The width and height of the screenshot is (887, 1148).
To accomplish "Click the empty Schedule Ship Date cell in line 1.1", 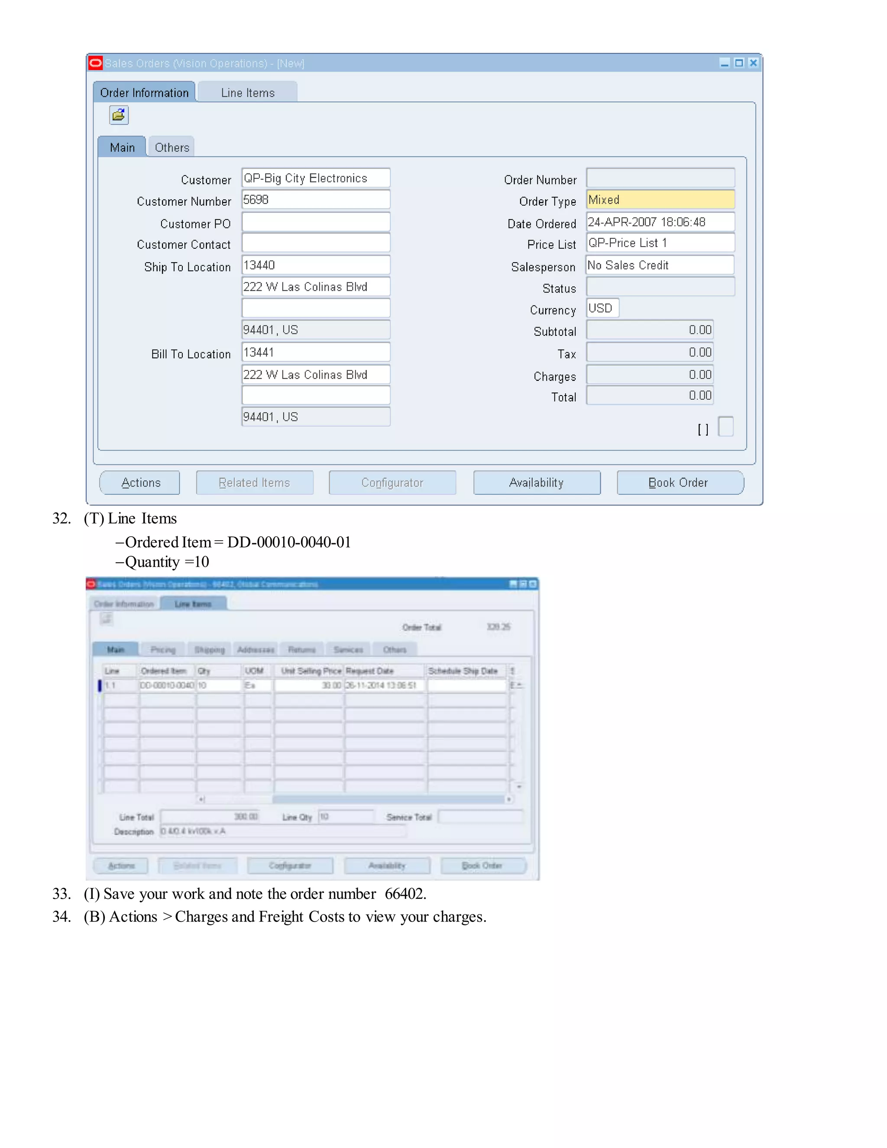I will click(x=466, y=685).
